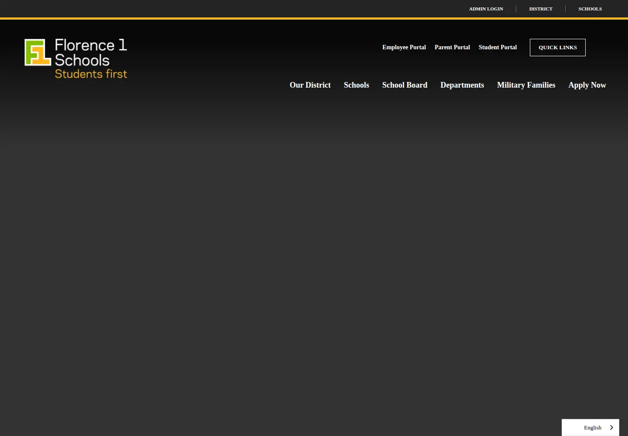
Task: Go to the Parent Portal
Action: (452, 47)
